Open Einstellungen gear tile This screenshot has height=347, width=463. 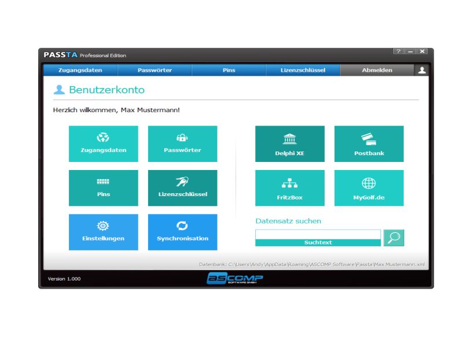[x=104, y=232]
